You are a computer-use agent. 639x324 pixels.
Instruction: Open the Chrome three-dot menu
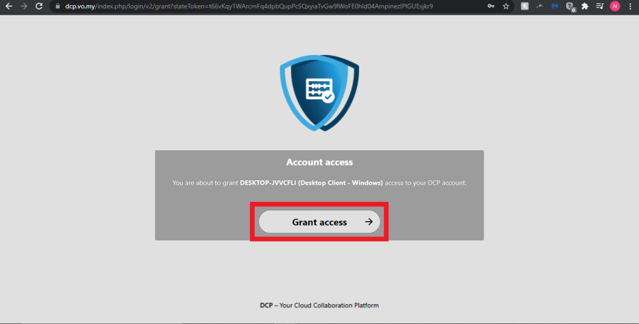tap(630, 6)
